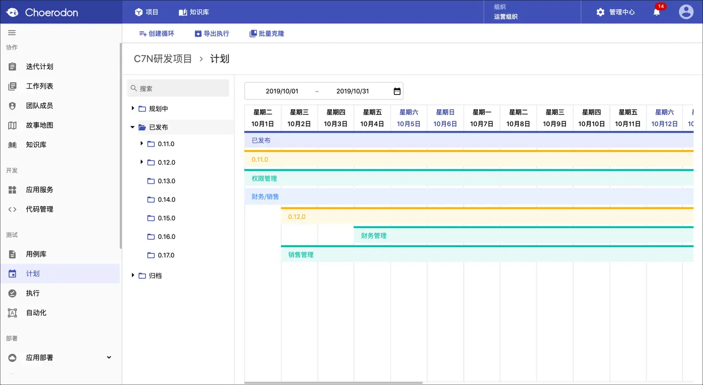Click the 故事地图 map icon in sidebar
This screenshot has height=385, width=703.
coord(13,125)
